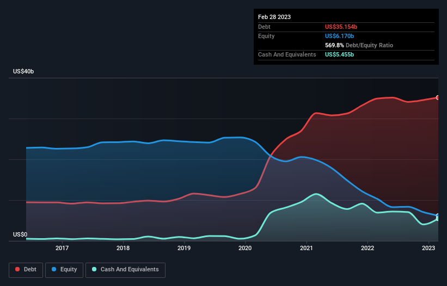The image size is (447, 286).
Task: Click the 2017 x-axis label
Action: tap(62, 248)
